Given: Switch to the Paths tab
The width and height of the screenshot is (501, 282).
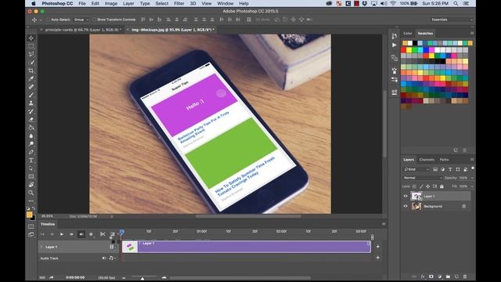Looking at the screenshot, I should 444,160.
